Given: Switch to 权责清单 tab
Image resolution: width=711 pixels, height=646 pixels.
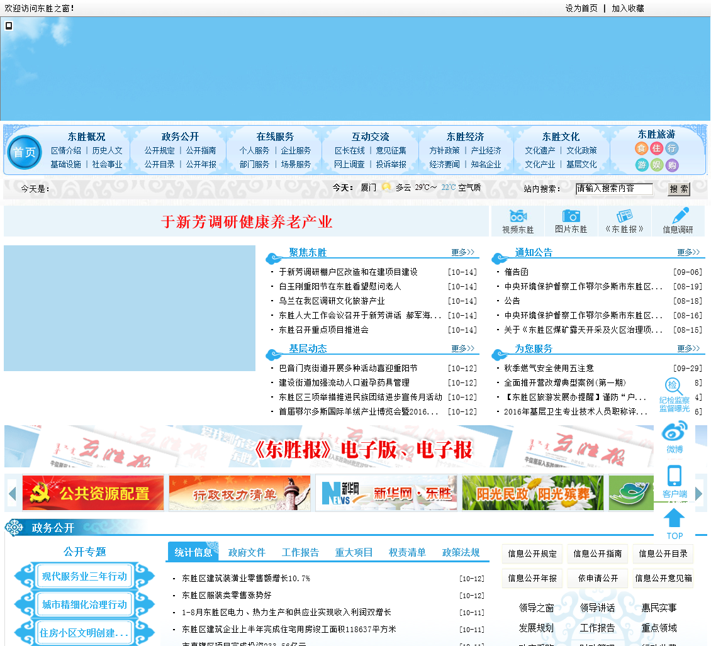Looking at the screenshot, I should point(407,552).
